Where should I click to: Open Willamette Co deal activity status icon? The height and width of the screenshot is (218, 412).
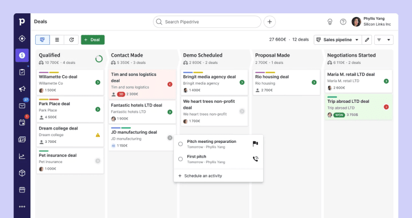tap(98, 83)
